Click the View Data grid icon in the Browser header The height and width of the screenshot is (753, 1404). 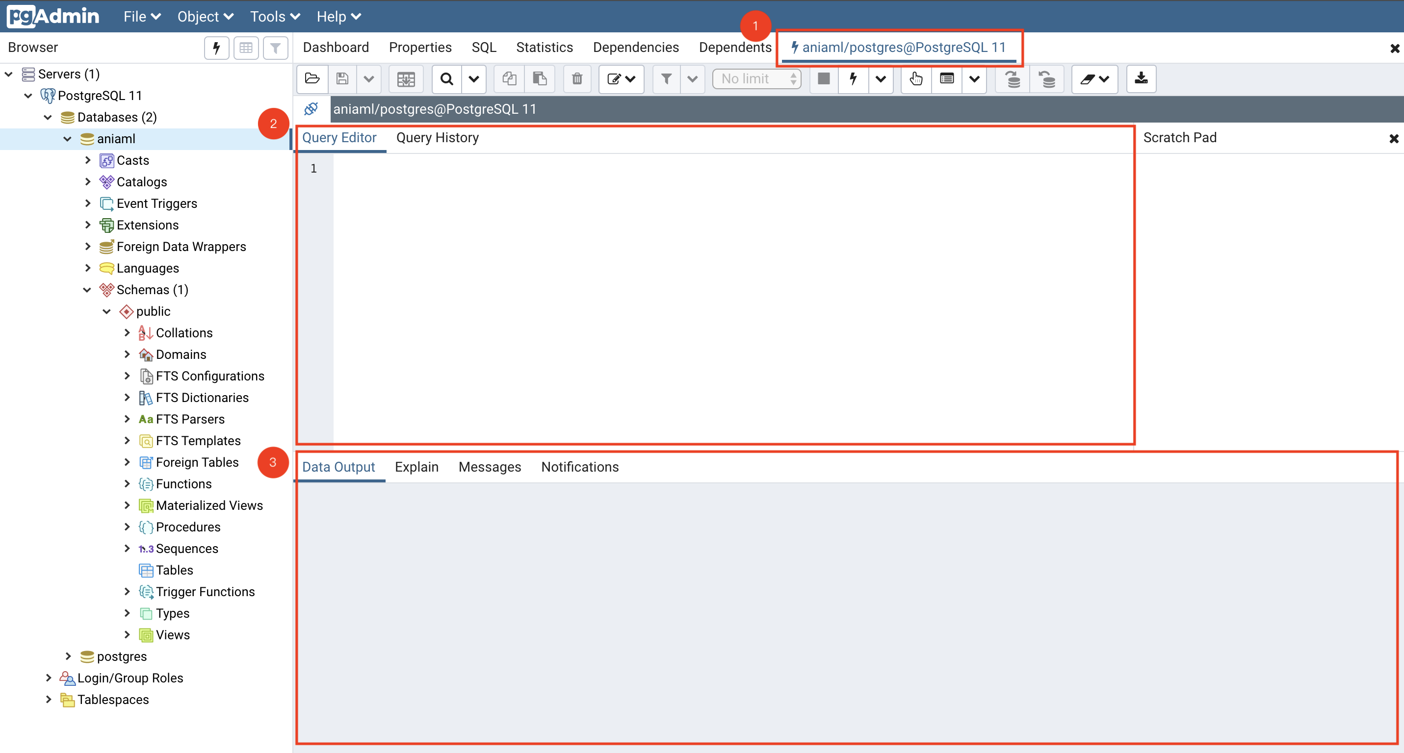(246, 48)
